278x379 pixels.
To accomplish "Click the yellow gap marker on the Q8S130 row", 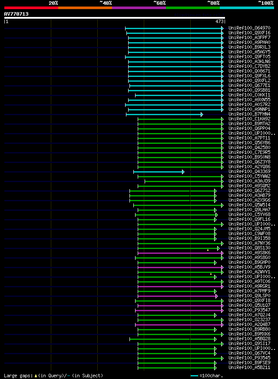I will 208,250.
